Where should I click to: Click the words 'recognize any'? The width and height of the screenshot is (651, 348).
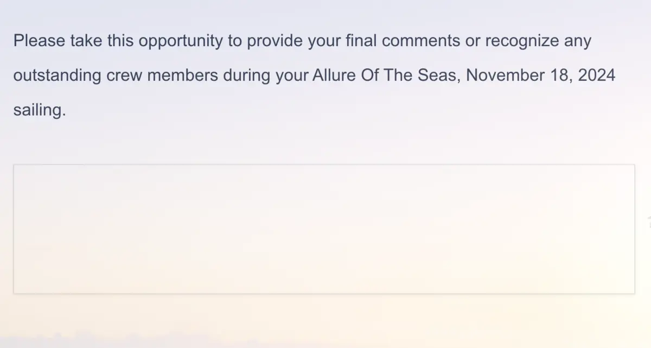pyautogui.click(x=538, y=41)
